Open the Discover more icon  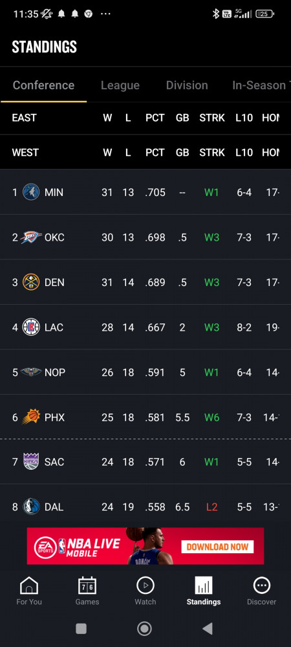[x=261, y=586]
